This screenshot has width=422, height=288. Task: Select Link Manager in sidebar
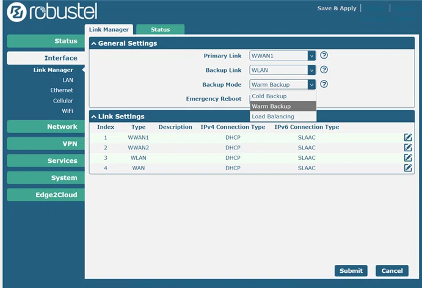[x=53, y=70]
